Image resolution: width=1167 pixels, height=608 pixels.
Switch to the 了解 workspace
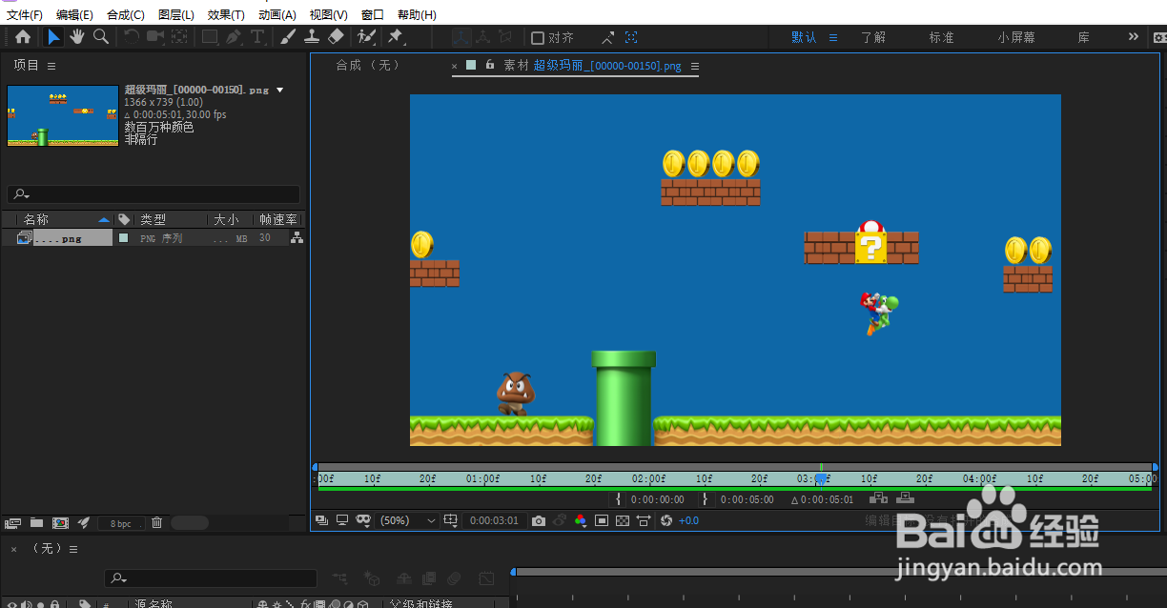872,37
